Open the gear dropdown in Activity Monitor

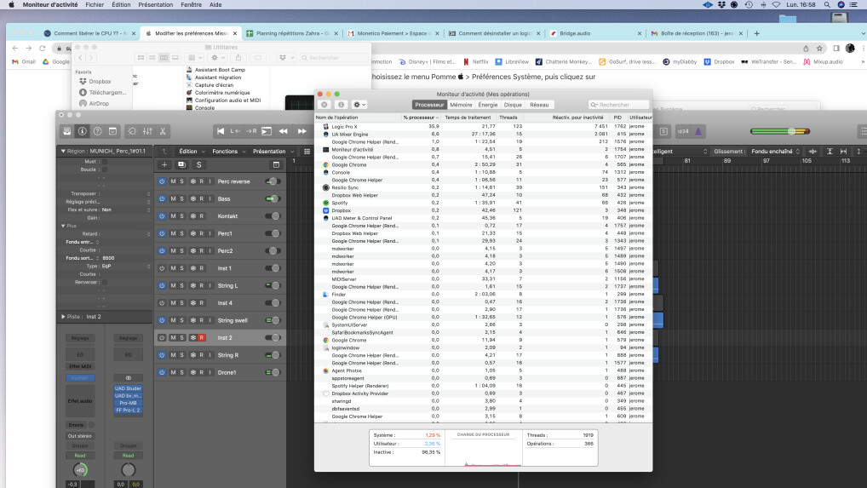359,105
